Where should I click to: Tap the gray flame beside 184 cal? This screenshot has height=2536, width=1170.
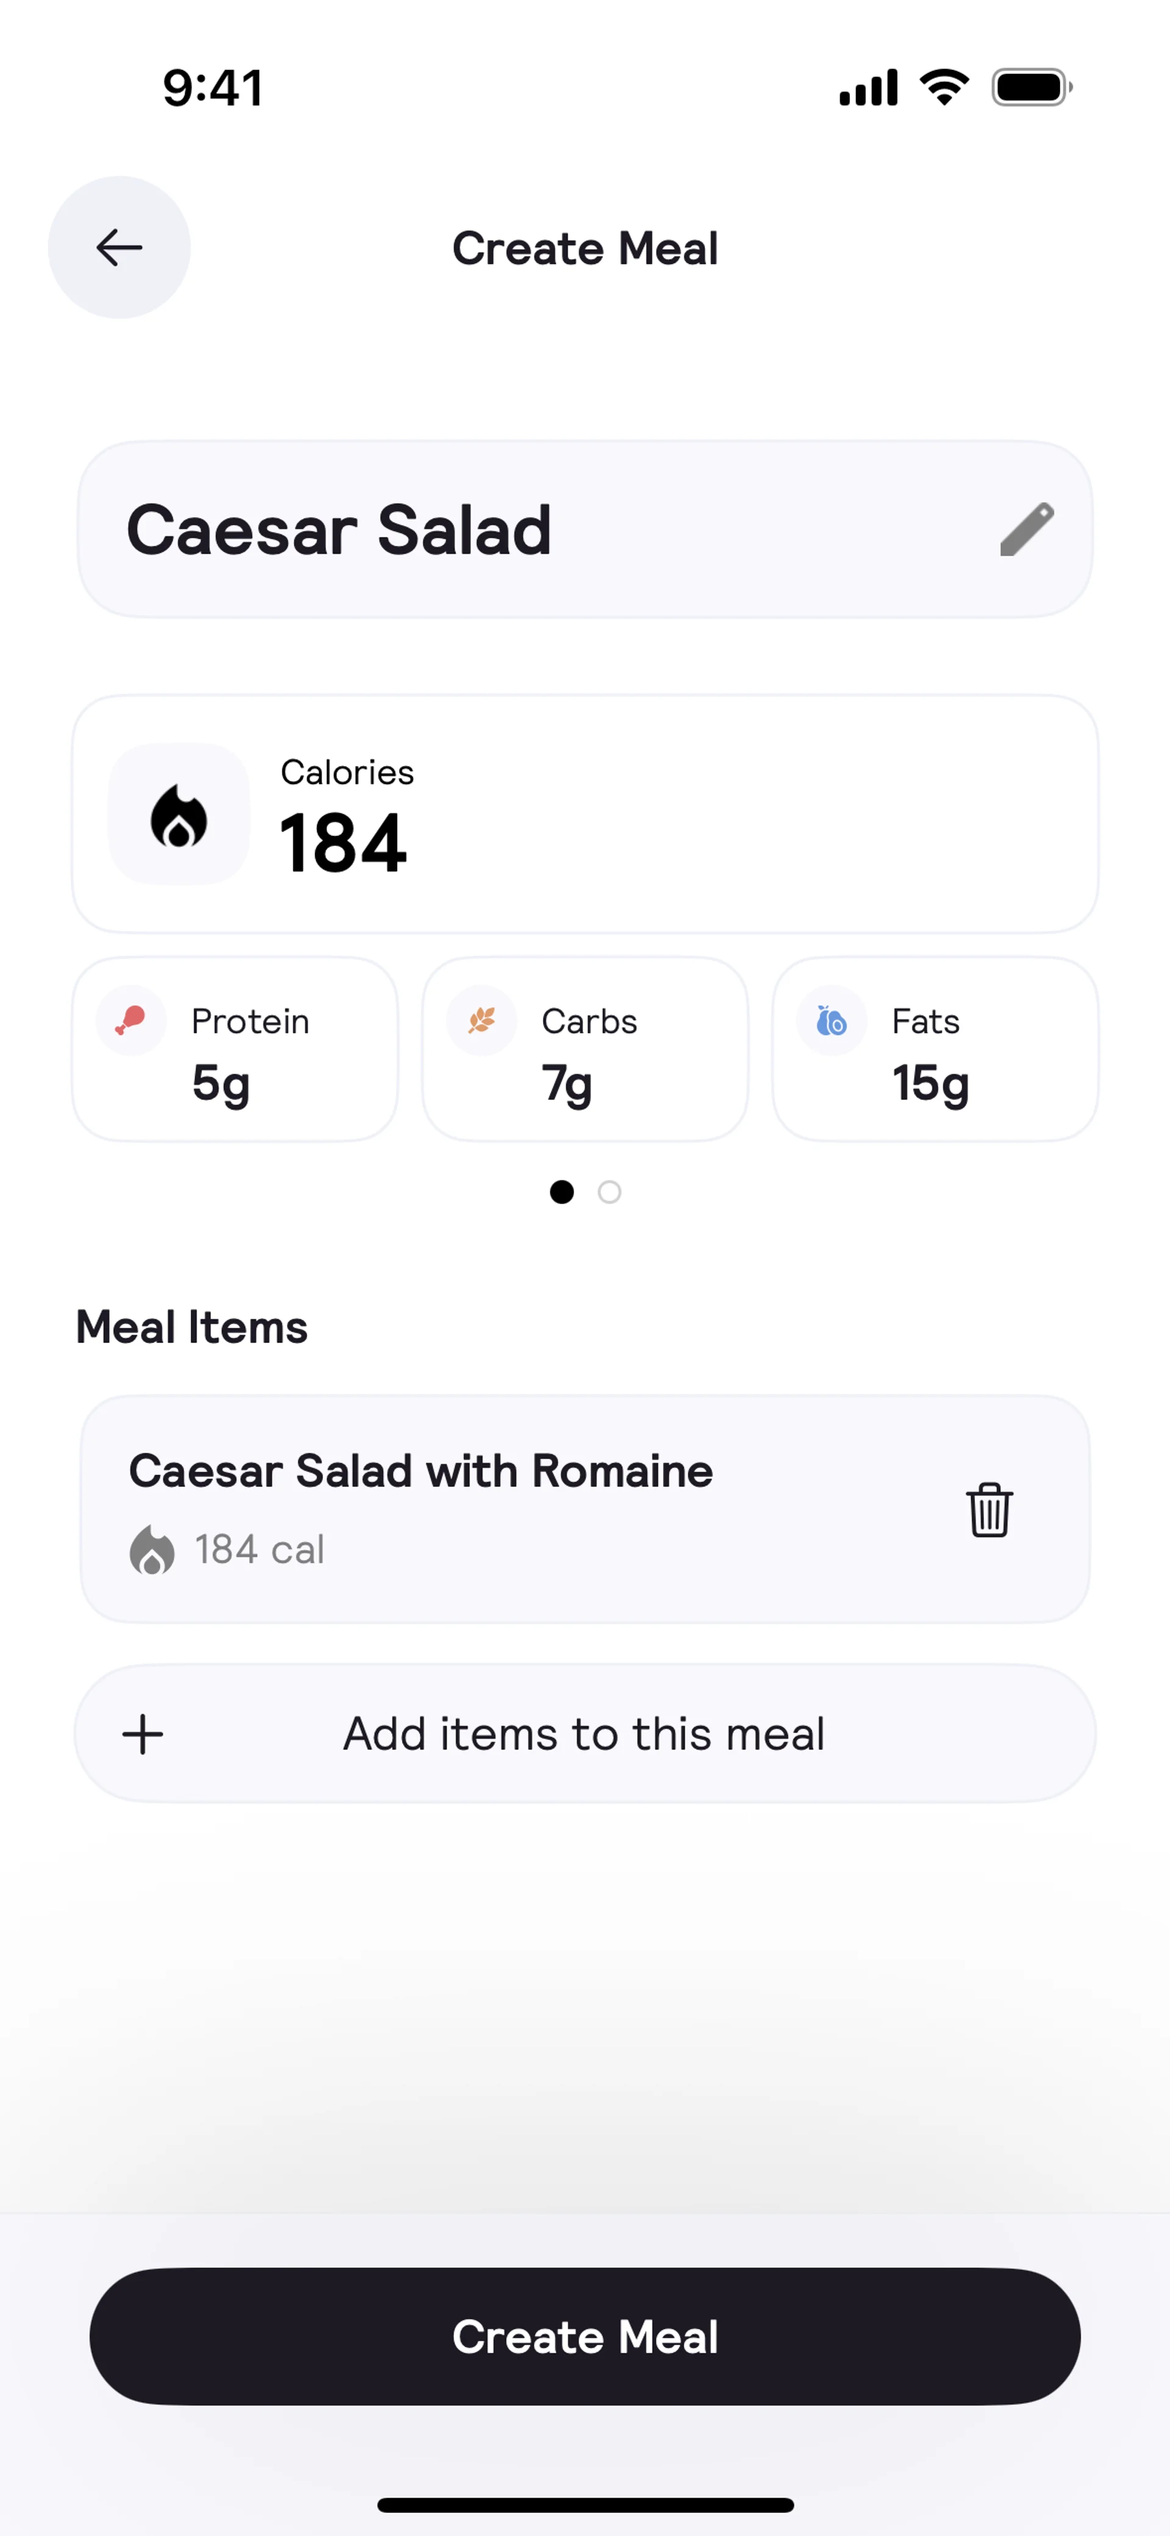click(x=152, y=1550)
